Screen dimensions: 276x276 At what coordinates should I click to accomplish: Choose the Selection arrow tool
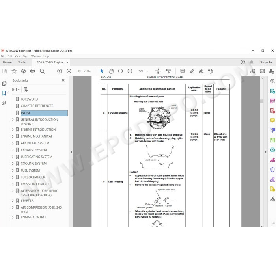102,71
